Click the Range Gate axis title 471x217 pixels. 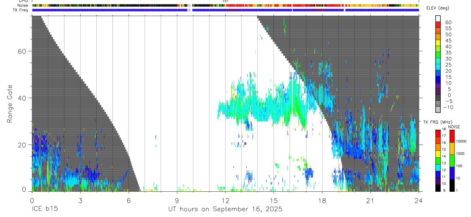click(x=10, y=104)
